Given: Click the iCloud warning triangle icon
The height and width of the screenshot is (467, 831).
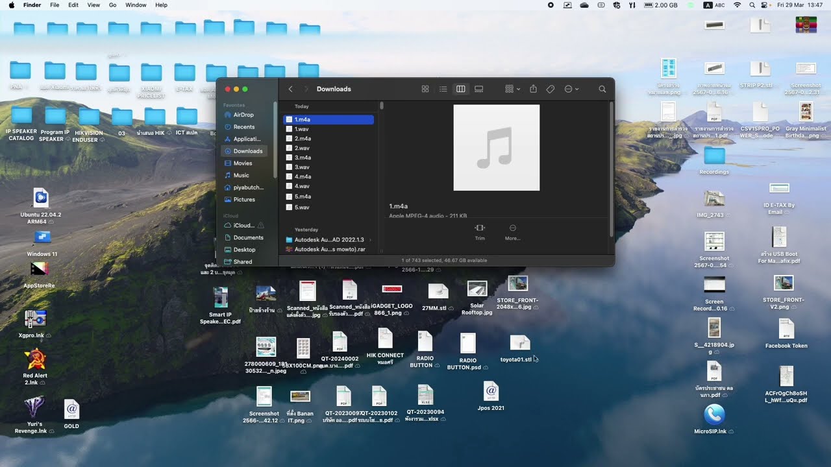Looking at the screenshot, I should point(261,226).
